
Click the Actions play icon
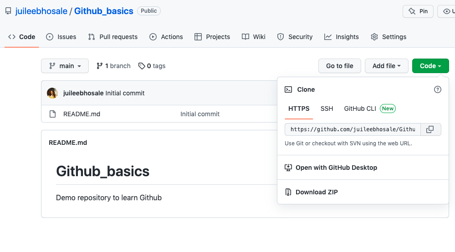(x=153, y=37)
